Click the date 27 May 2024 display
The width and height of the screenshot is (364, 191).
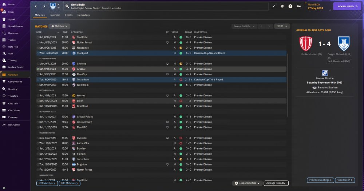315,8
